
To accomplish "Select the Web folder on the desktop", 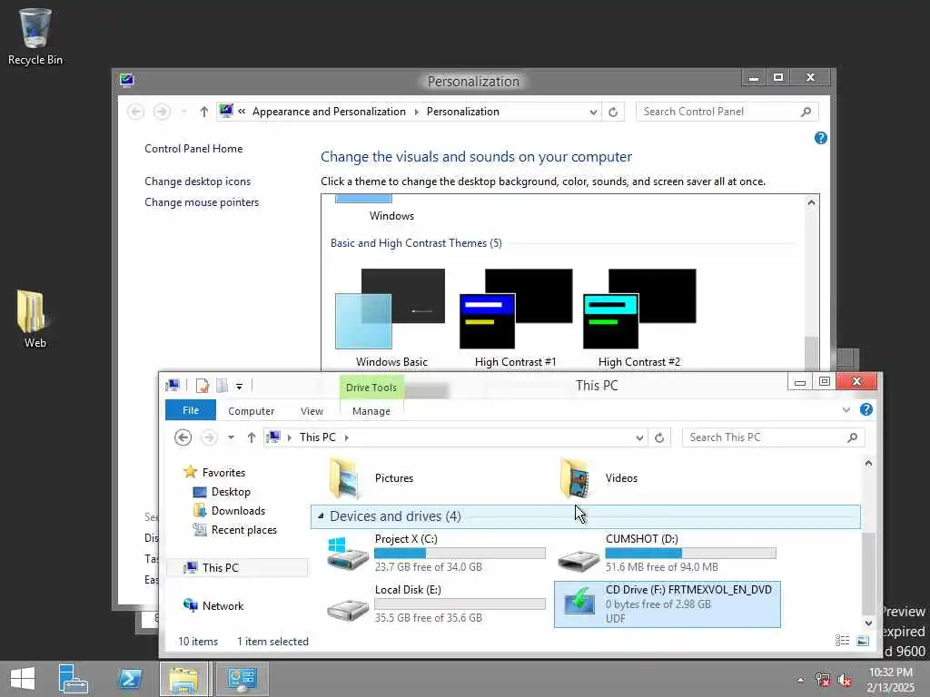I will [x=35, y=319].
